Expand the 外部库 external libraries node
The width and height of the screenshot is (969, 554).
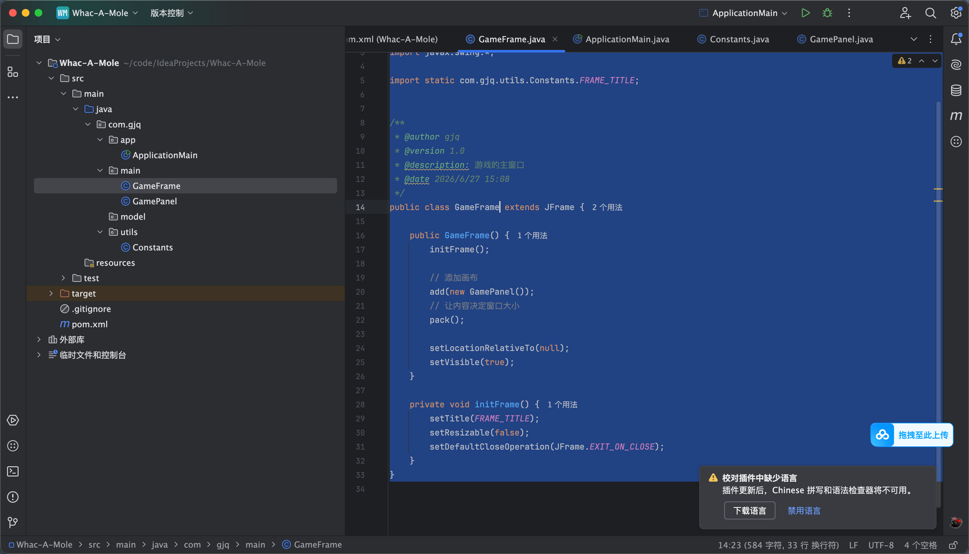point(39,339)
